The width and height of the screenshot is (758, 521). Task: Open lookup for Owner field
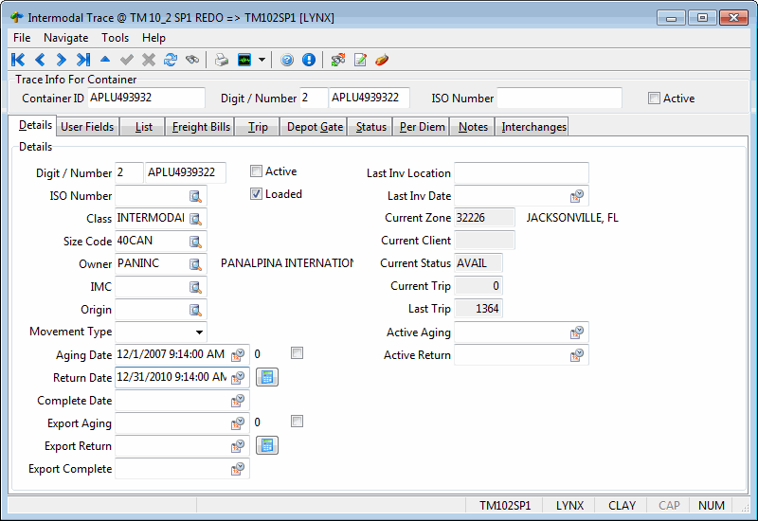[x=195, y=264]
